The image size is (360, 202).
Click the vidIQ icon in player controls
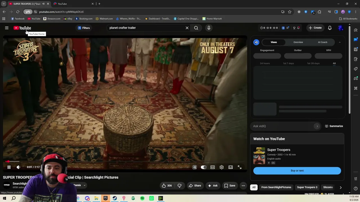coord(194,167)
